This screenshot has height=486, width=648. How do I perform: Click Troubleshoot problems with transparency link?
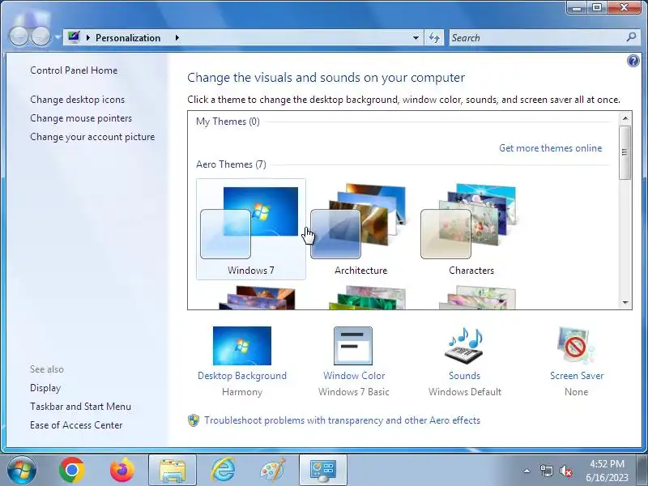pos(342,420)
